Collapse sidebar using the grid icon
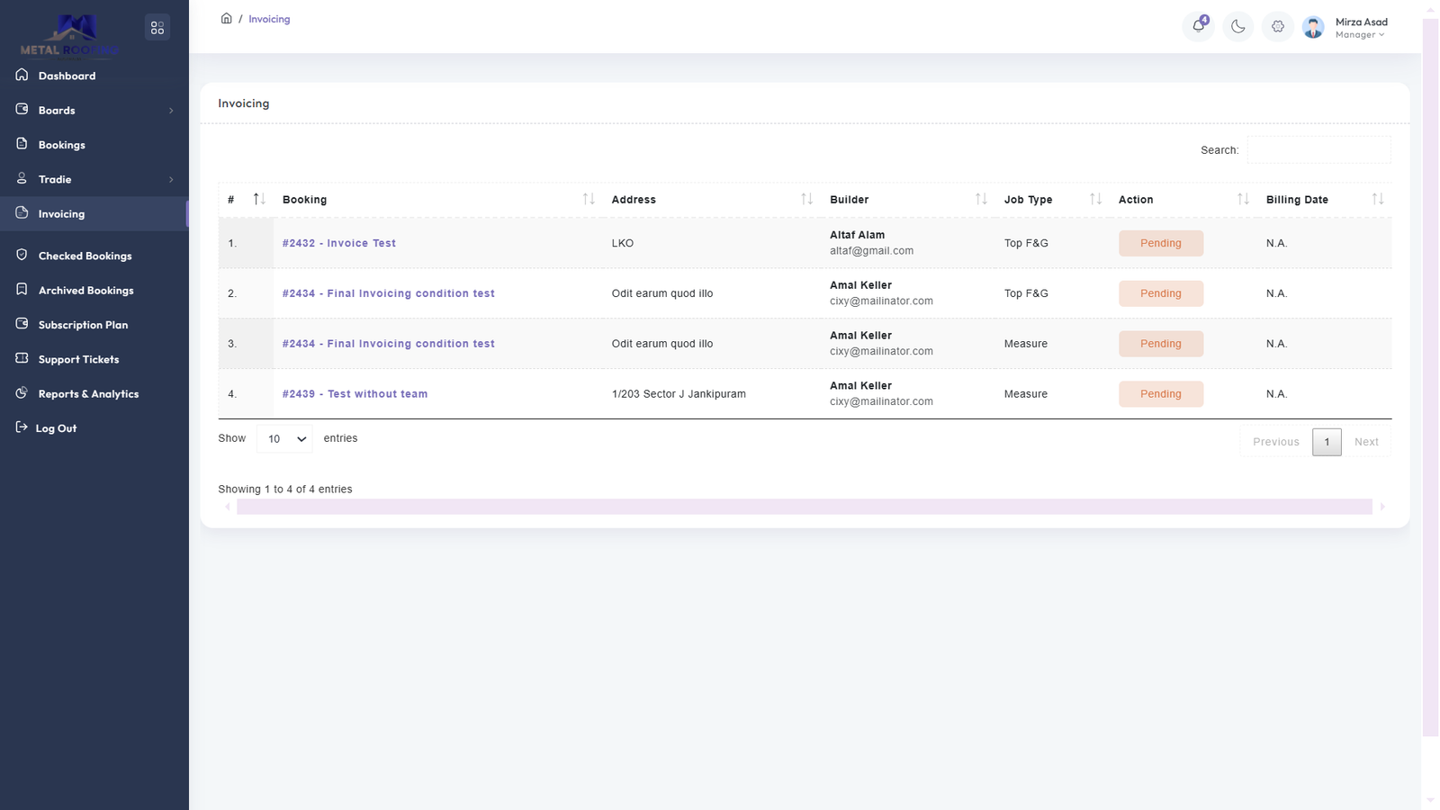The height and width of the screenshot is (810, 1440). 157,28
